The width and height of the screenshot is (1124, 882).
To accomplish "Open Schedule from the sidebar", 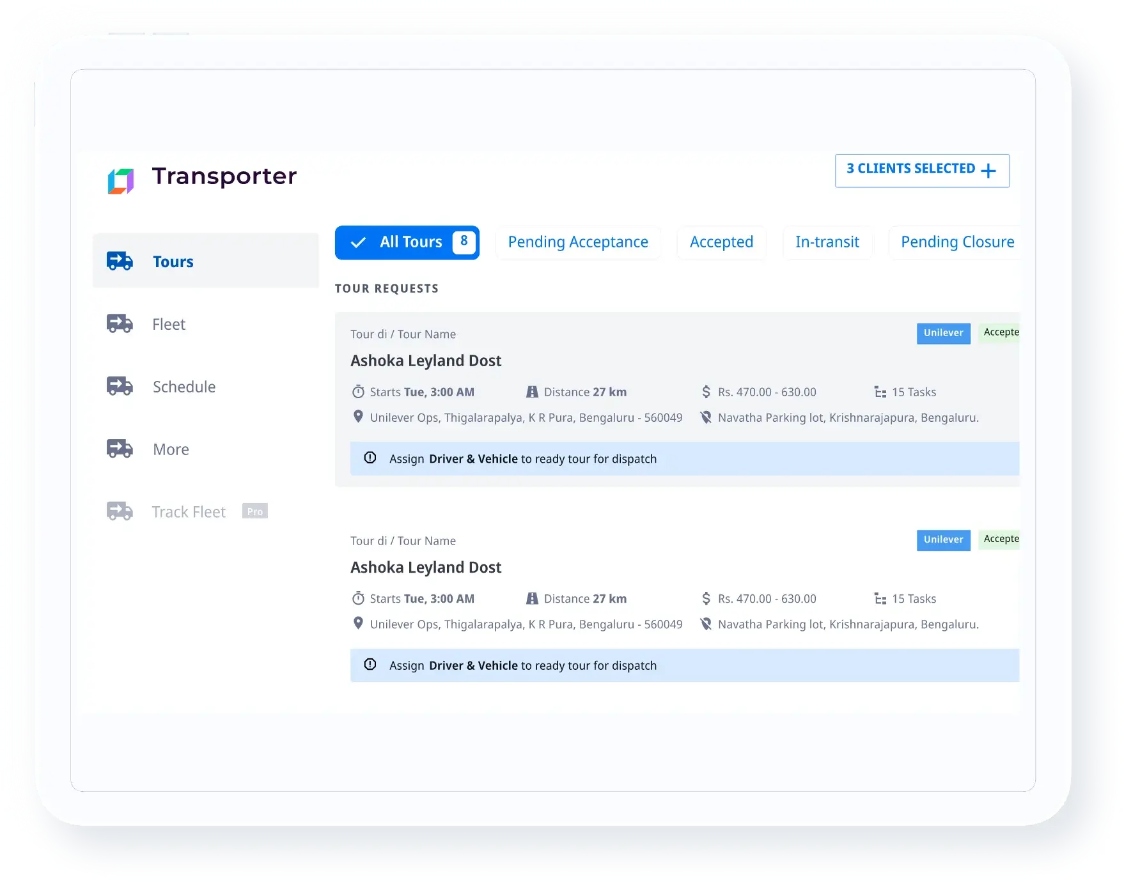I will [x=184, y=387].
